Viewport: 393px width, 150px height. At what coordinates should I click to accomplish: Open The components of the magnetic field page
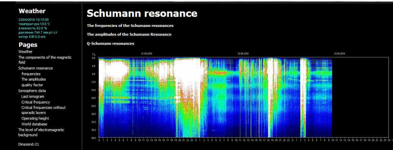click(x=45, y=60)
